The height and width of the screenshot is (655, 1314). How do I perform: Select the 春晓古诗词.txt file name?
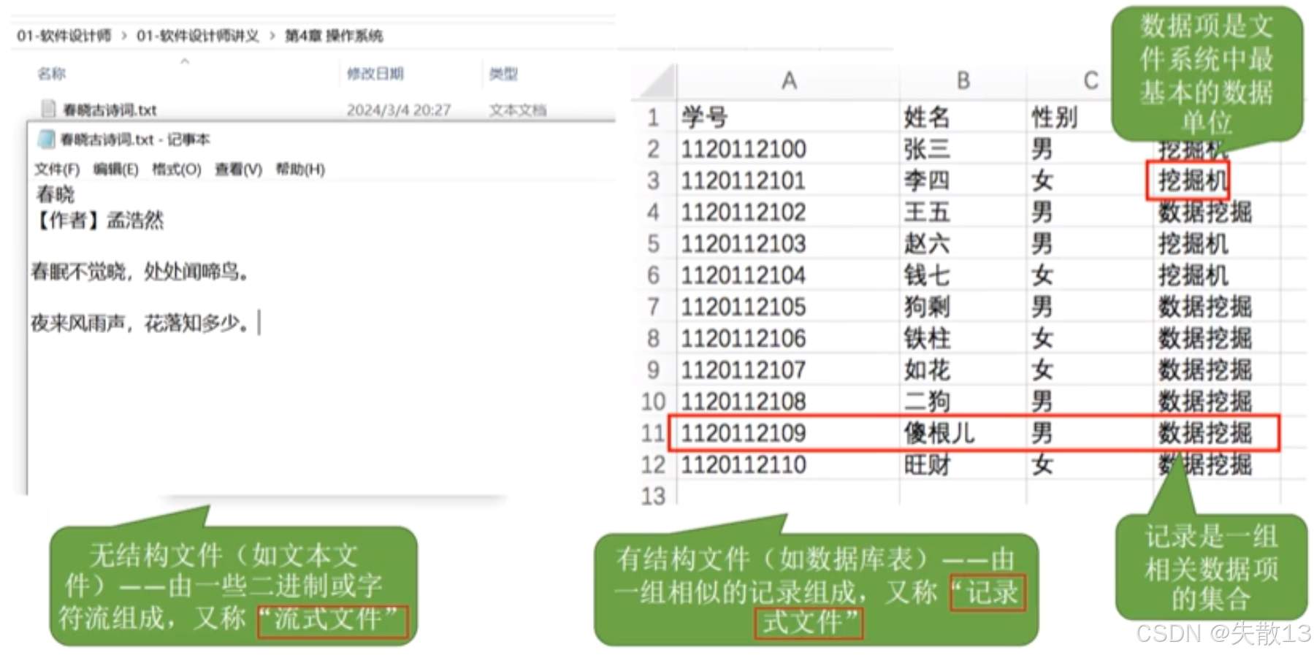(x=110, y=110)
